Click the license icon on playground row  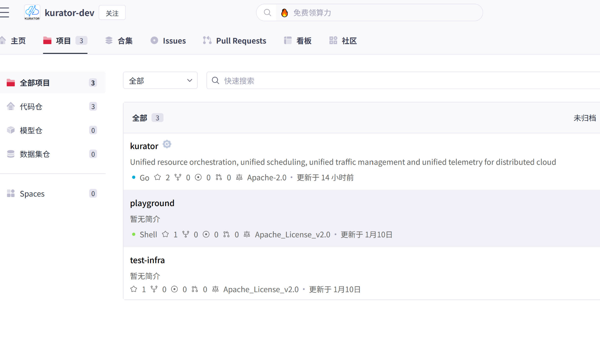pos(247,234)
